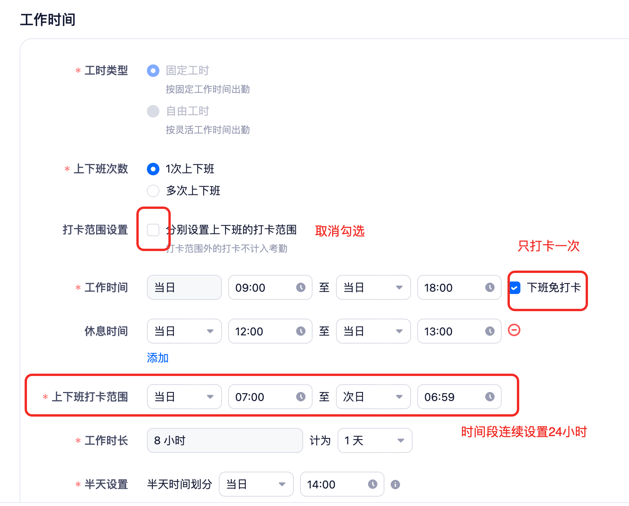The width and height of the screenshot is (629, 506).
Task: Select 多次上下班 radio option
Action: (x=153, y=191)
